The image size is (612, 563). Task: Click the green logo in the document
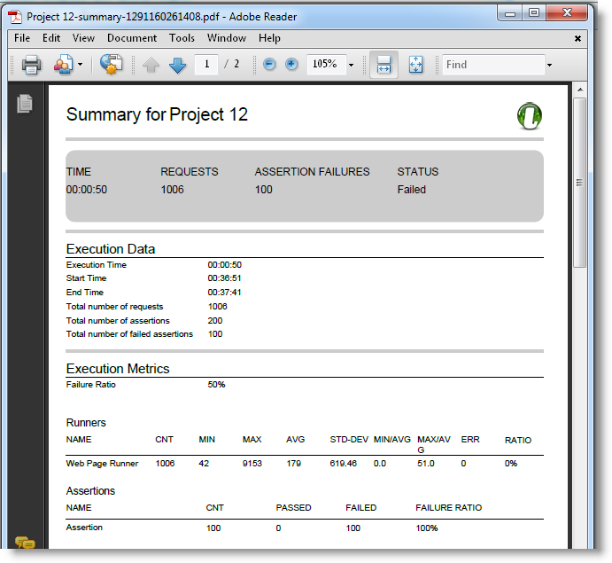click(x=530, y=116)
